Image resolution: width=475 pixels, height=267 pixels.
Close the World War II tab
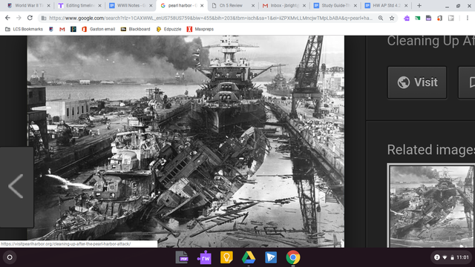tap(48, 5)
